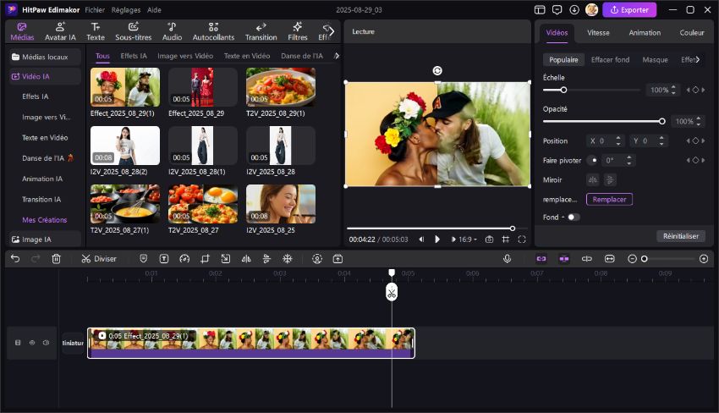The height and width of the screenshot is (413, 719).
Task: Click the Position X stepper arrows
Action: (618, 140)
